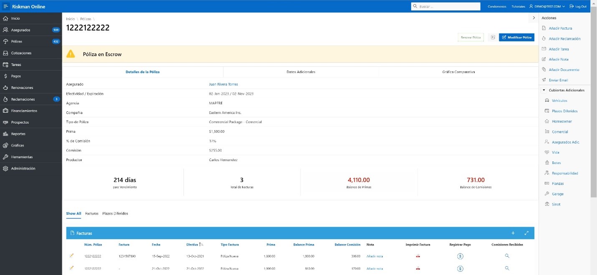This screenshot has width=597, height=275.
Task: Select the Facturas filter tab
Action: [92, 213]
